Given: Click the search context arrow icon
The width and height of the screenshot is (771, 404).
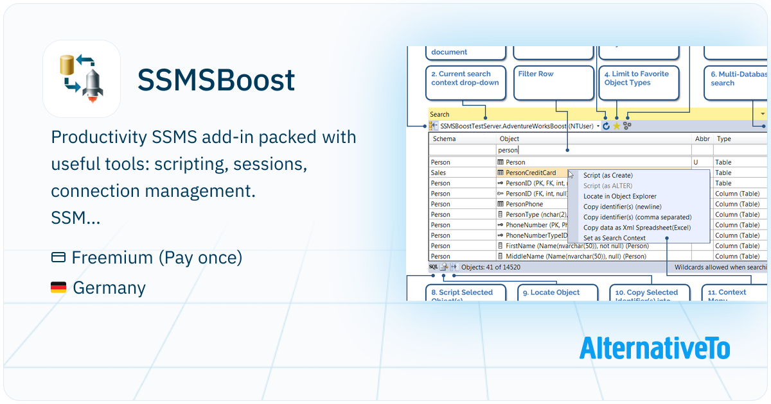Looking at the screenshot, I should click(434, 126).
